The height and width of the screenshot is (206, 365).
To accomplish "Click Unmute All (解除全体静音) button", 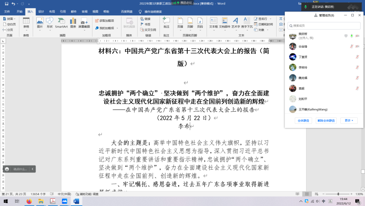I will pyautogui.click(x=326, y=121).
